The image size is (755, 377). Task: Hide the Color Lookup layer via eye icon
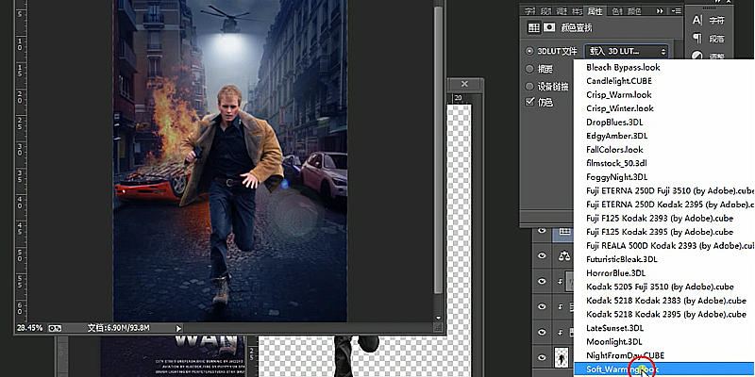(542, 231)
